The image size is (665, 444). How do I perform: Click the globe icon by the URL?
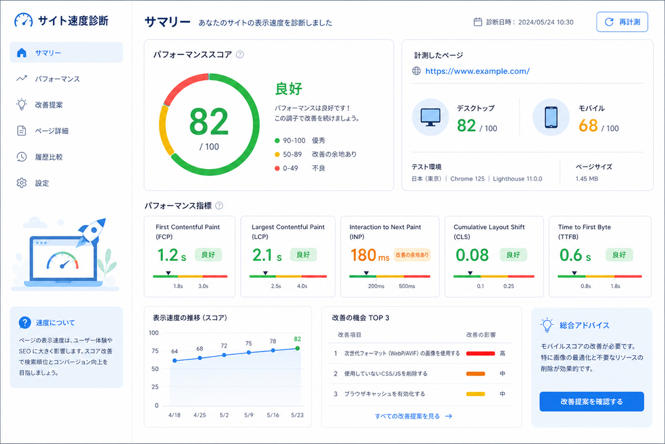416,71
